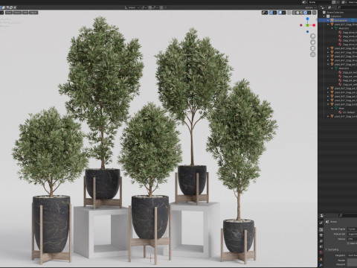Click the pan hand viewport navigation icon
357x268 pixels.
313,42
